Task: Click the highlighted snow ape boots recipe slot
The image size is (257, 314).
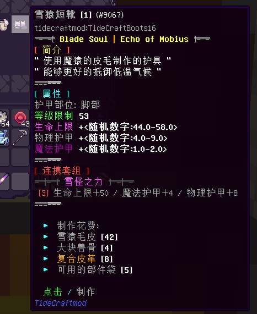Action: pos(20,24)
